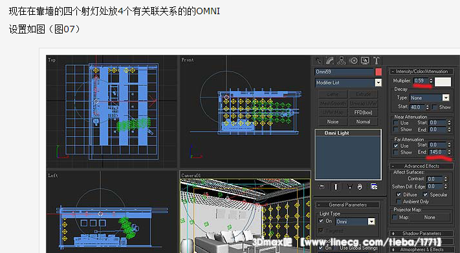Collapse the Advanced Effects rollout
Screen dimensions: 460x253
[x=421, y=166]
